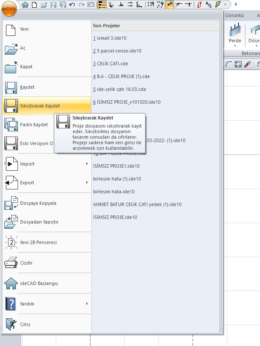Click the Döşeme slab tool icon
This screenshot has height=346, width=260.
coord(254,29)
